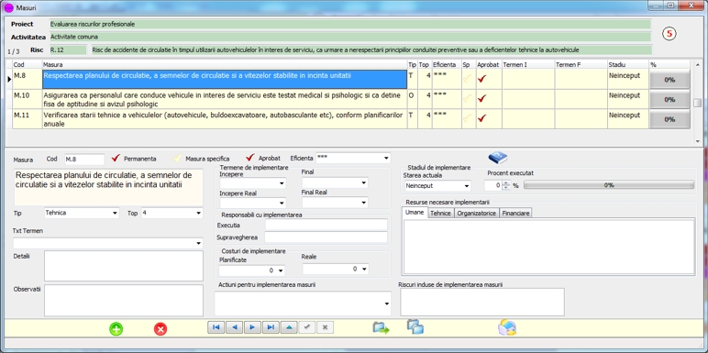Image resolution: width=708 pixels, height=353 pixels.
Task: Open the Incepere date dropdown
Action: [282, 183]
